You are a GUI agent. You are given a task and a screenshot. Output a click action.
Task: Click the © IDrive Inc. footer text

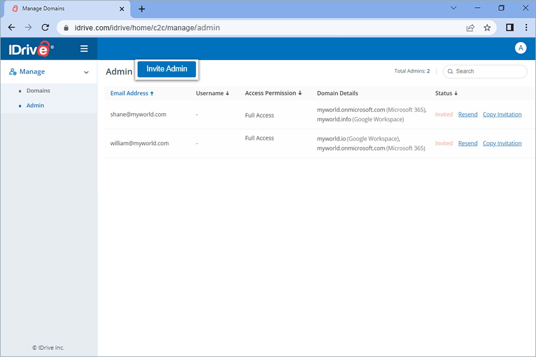[x=48, y=347]
